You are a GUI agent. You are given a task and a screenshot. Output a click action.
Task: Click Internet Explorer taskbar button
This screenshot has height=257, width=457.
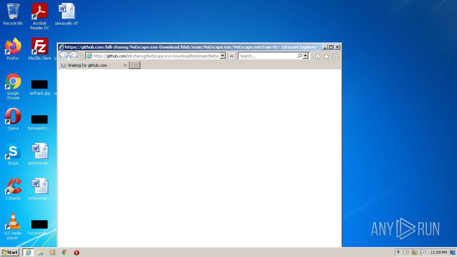click(28, 252)
